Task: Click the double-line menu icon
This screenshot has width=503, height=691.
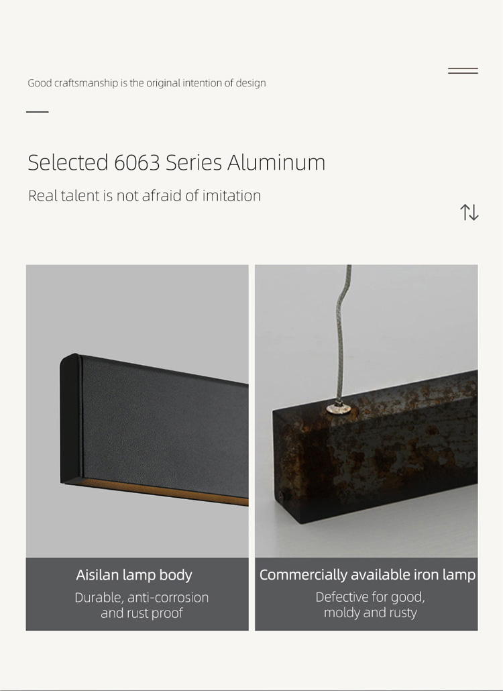Action: click(463, 71)
